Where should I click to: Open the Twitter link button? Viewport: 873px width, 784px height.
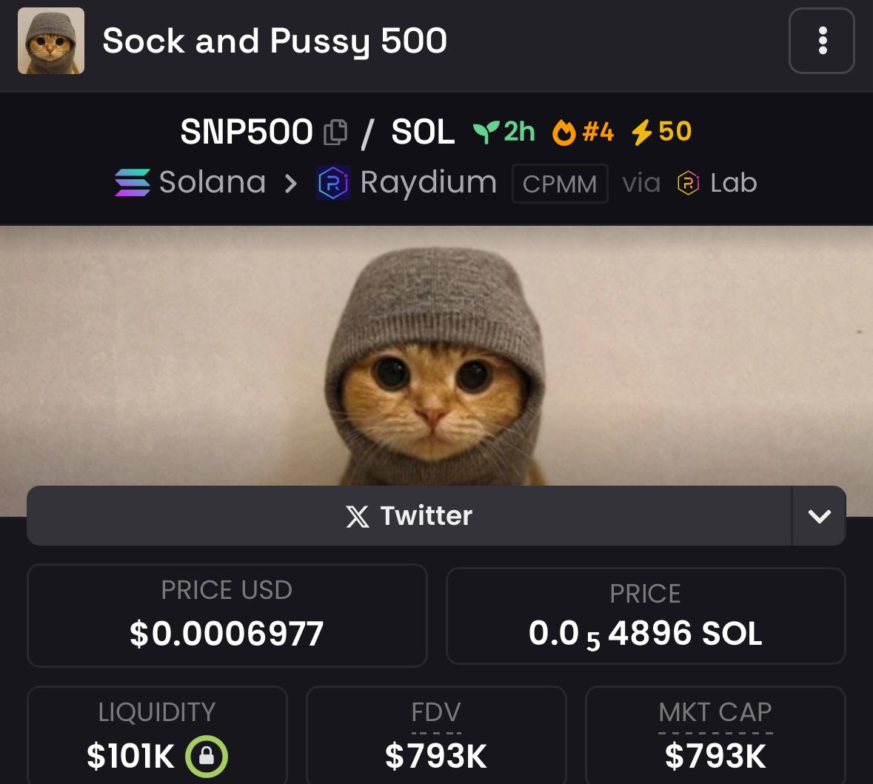point(409,515)
